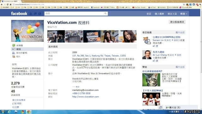Click the Gmail extension icon
The width and height of the screenshot is (202, 114).
197,5
